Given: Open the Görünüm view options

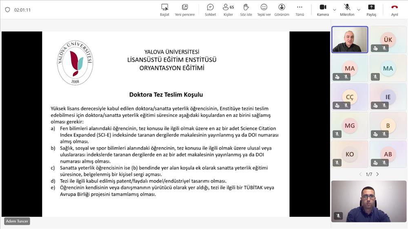Looking at the screenshot, I should pyautogui.click(x=282, y=10).
